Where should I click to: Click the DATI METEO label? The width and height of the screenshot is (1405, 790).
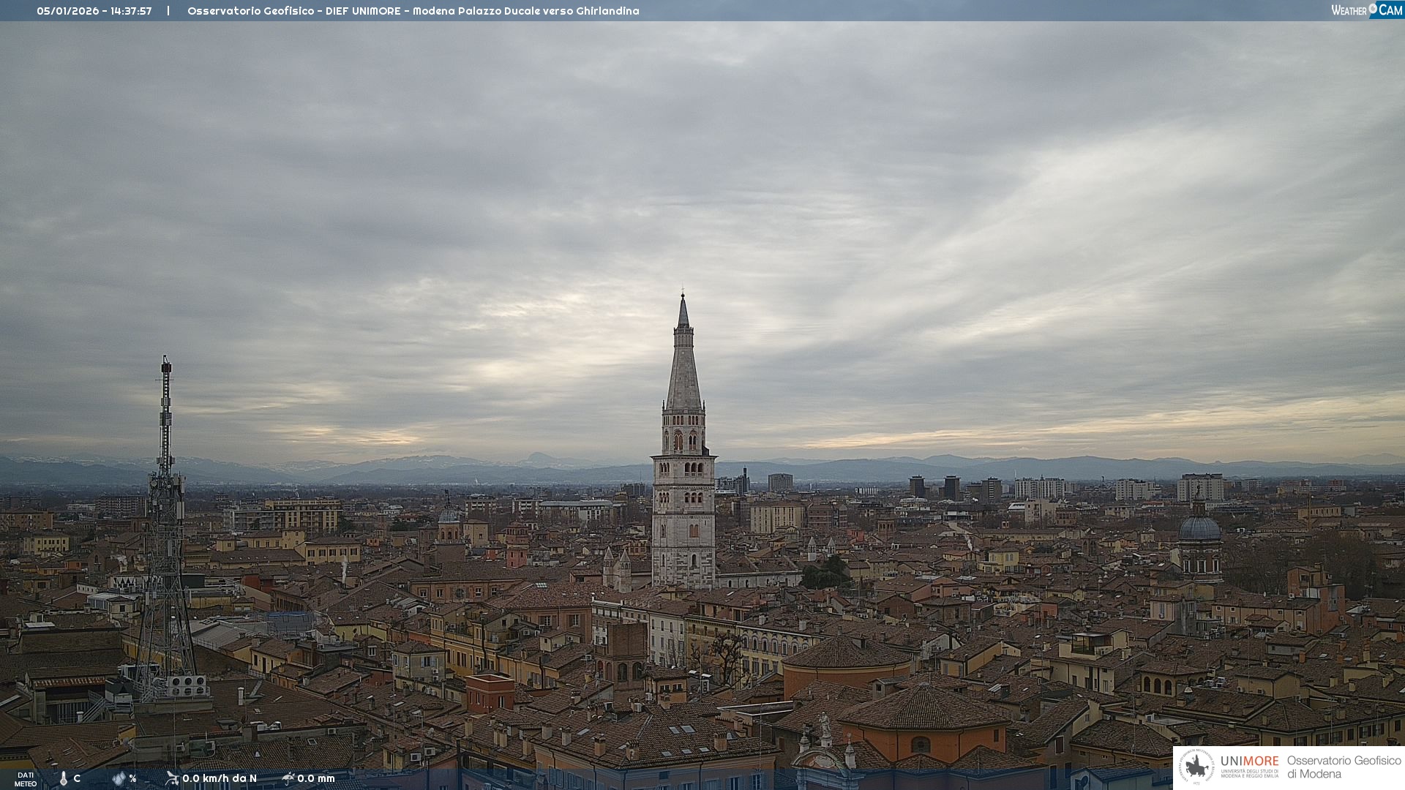(x=26, y=779)
